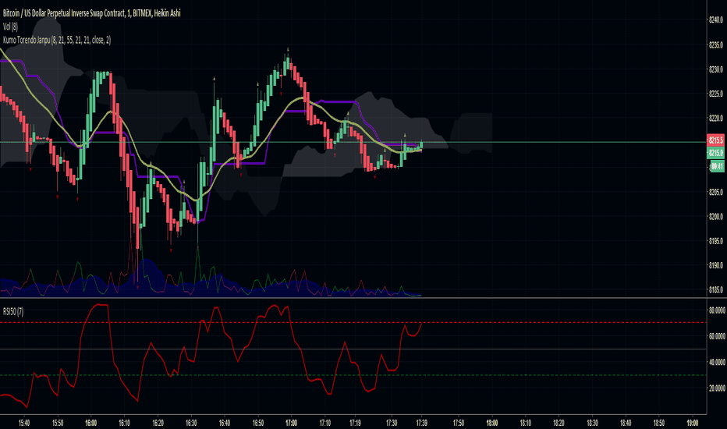Click the 18:10 time axis label
Screen dimensions: 727x429
(x=525, y=423)
